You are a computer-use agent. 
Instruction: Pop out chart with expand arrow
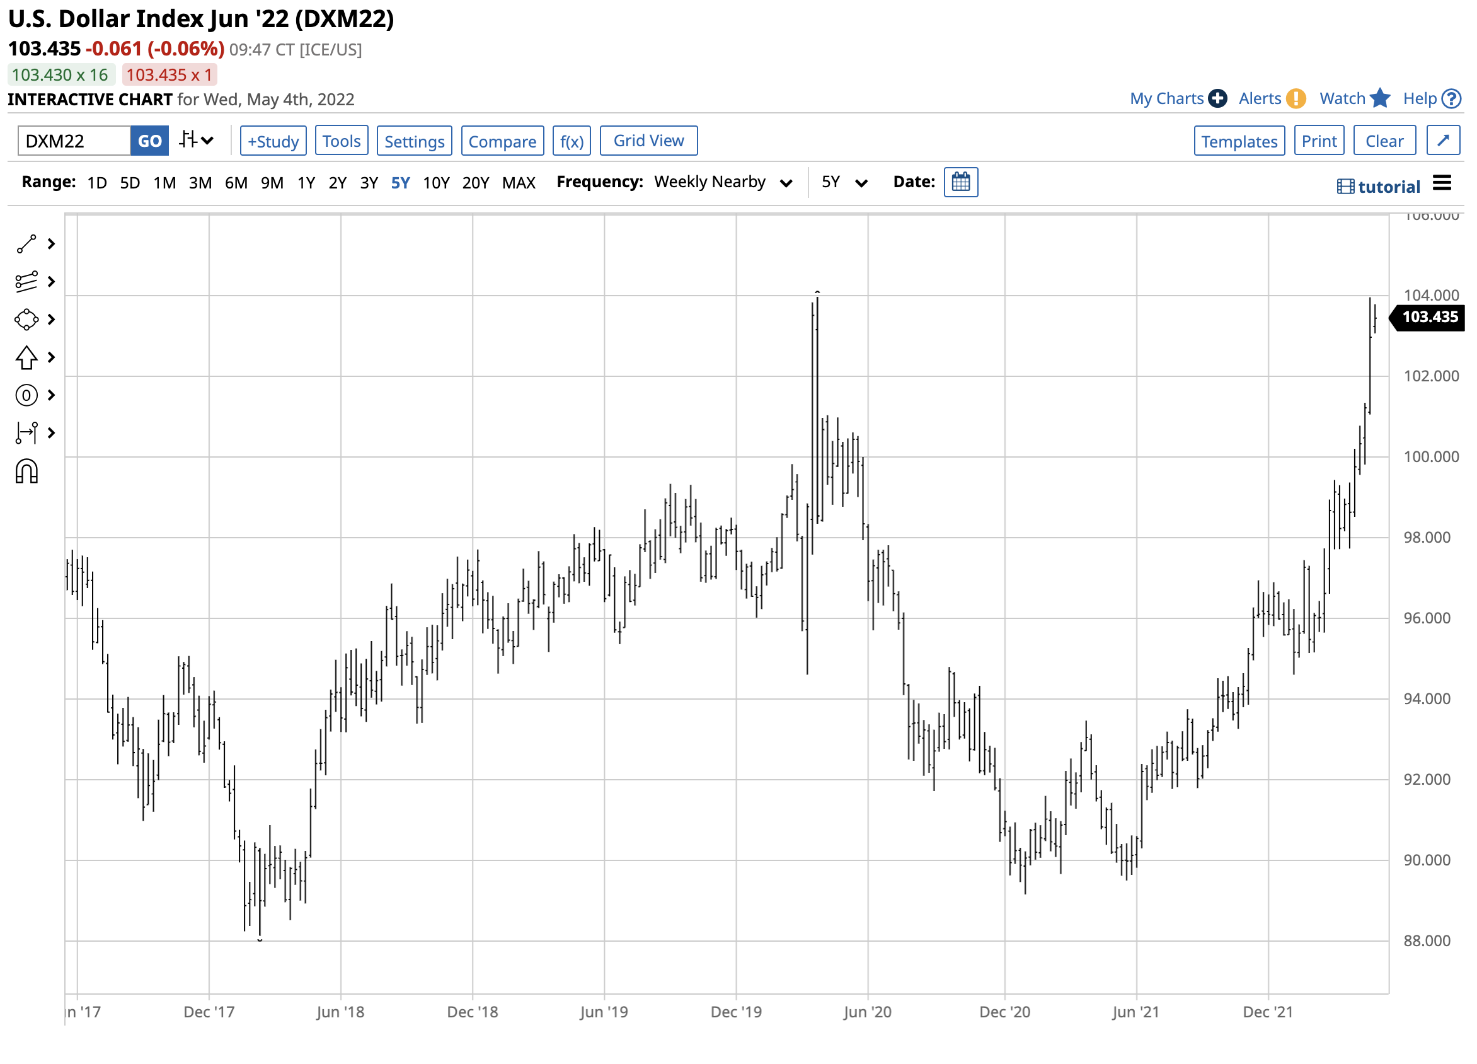[1443, 141]
